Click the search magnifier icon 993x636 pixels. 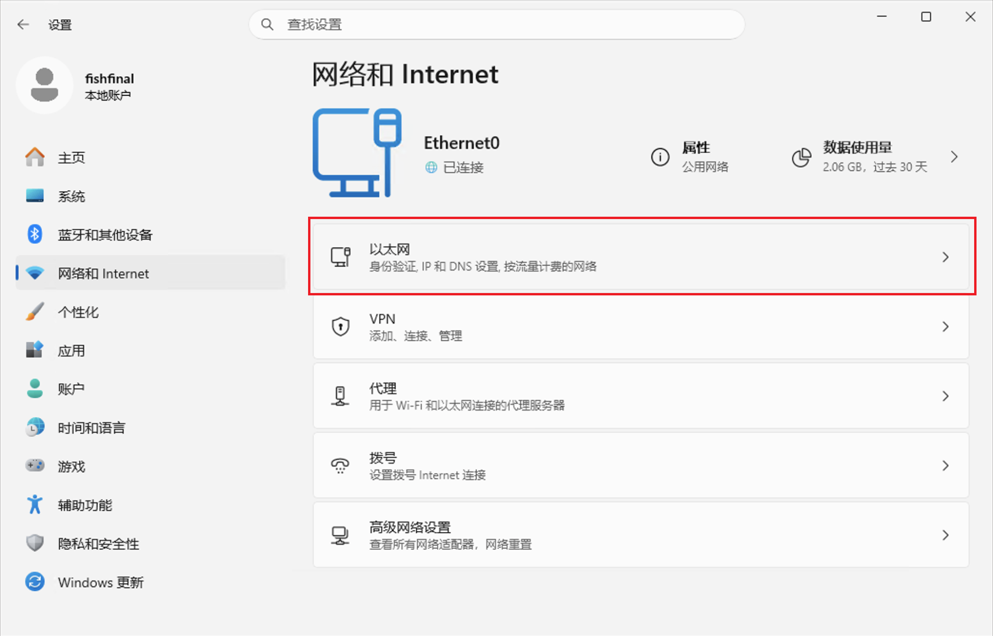click(267, 24)
